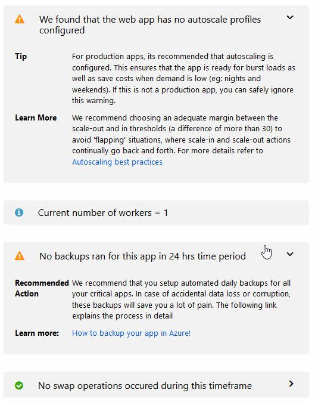Click the orange warning icon beside autoscale message

[20, 19]
